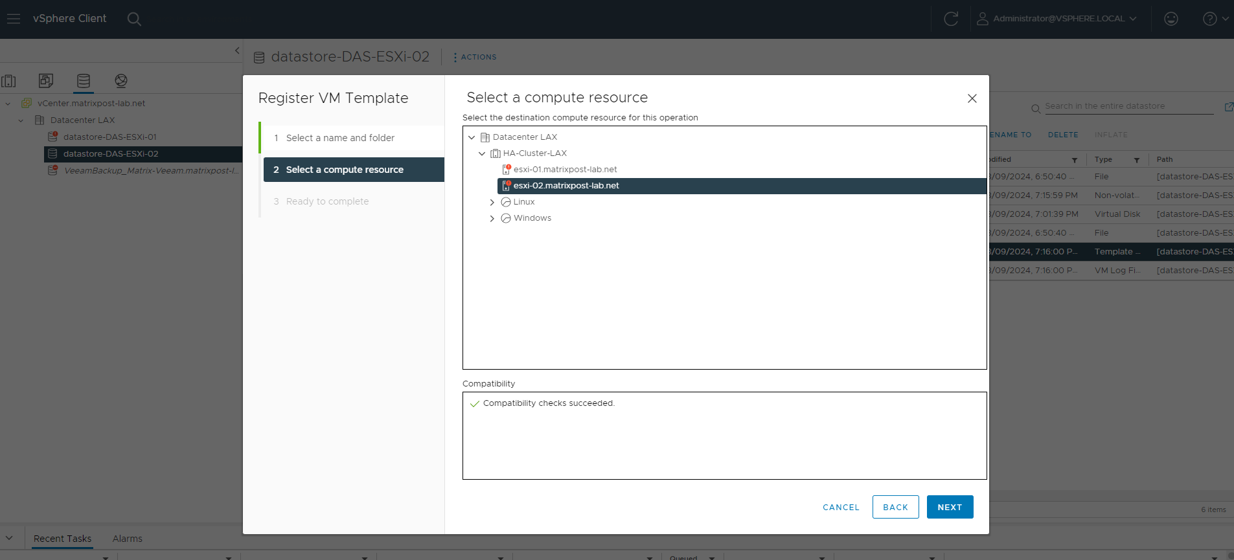Select host esxi-02.matrixpost-lab.net

click(742, 186)
